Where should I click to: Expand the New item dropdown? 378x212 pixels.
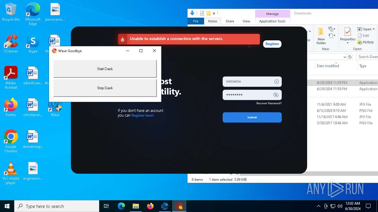(332, 29)
